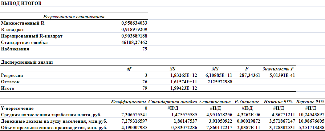
Task: Select the MS column header
Action: (215, 69)
